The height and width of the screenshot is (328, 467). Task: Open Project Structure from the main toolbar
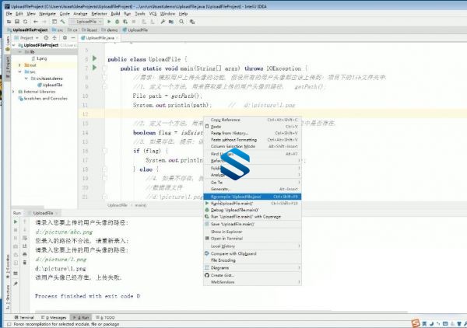(x=171, y=22)
